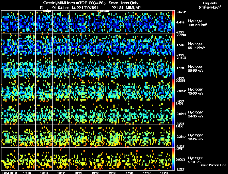The width and height of the screenshot is (228, 174).
Task: Click the '1.039' color scale value
Action: pos(180,104)
